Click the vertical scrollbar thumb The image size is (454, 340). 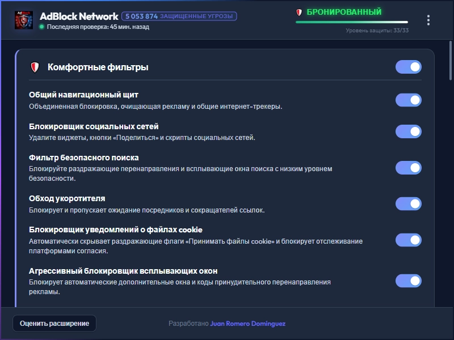click(451, 61)
